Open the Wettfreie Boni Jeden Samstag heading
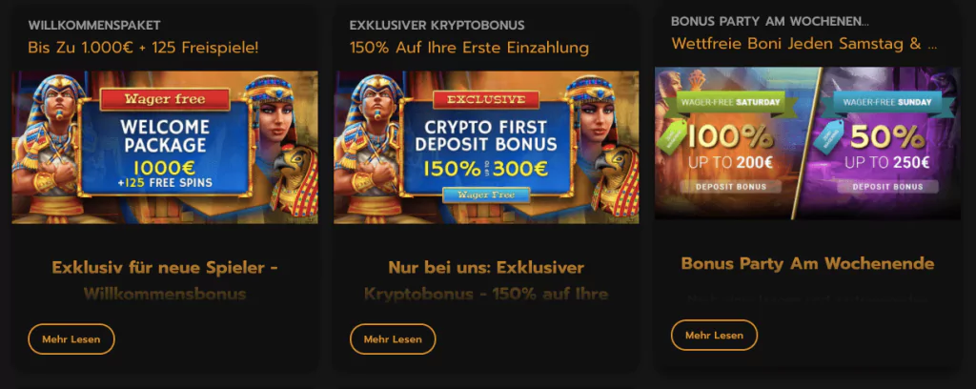The image size is (976, 389). click(x=804, y=44)
